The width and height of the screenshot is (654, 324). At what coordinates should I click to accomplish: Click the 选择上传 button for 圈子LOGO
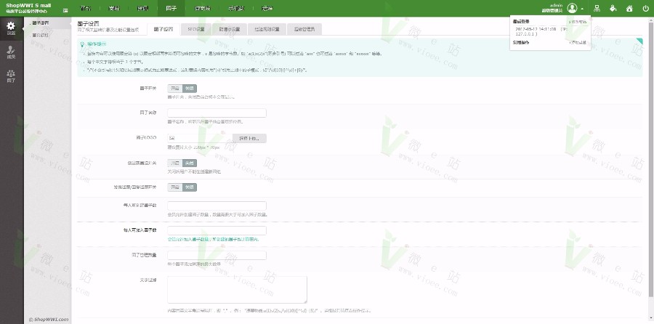[249, 138]
